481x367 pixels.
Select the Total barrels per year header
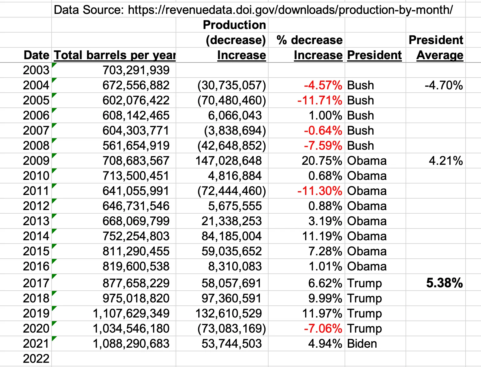click(115, 55)
